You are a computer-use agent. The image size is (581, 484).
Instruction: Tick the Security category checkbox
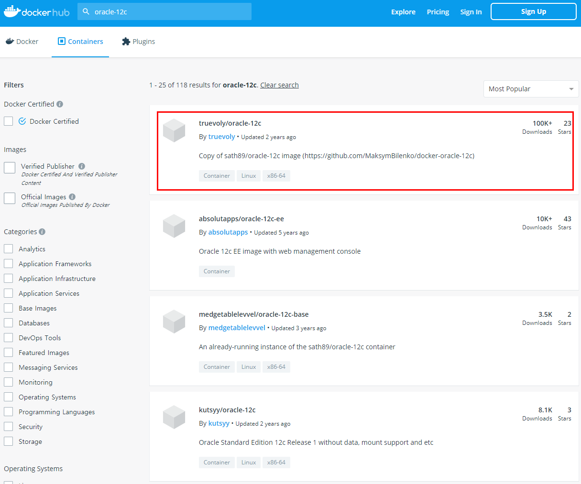(x=8, y=427)
